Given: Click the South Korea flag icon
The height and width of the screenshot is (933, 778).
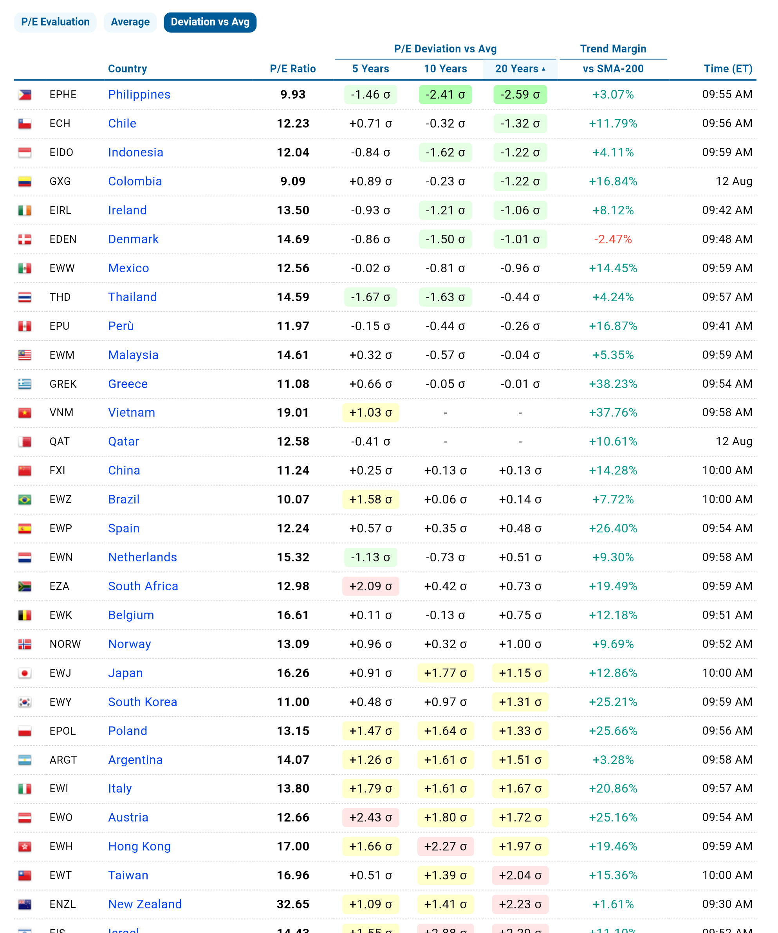Looking at the screenshot, I should pos(24,703).
